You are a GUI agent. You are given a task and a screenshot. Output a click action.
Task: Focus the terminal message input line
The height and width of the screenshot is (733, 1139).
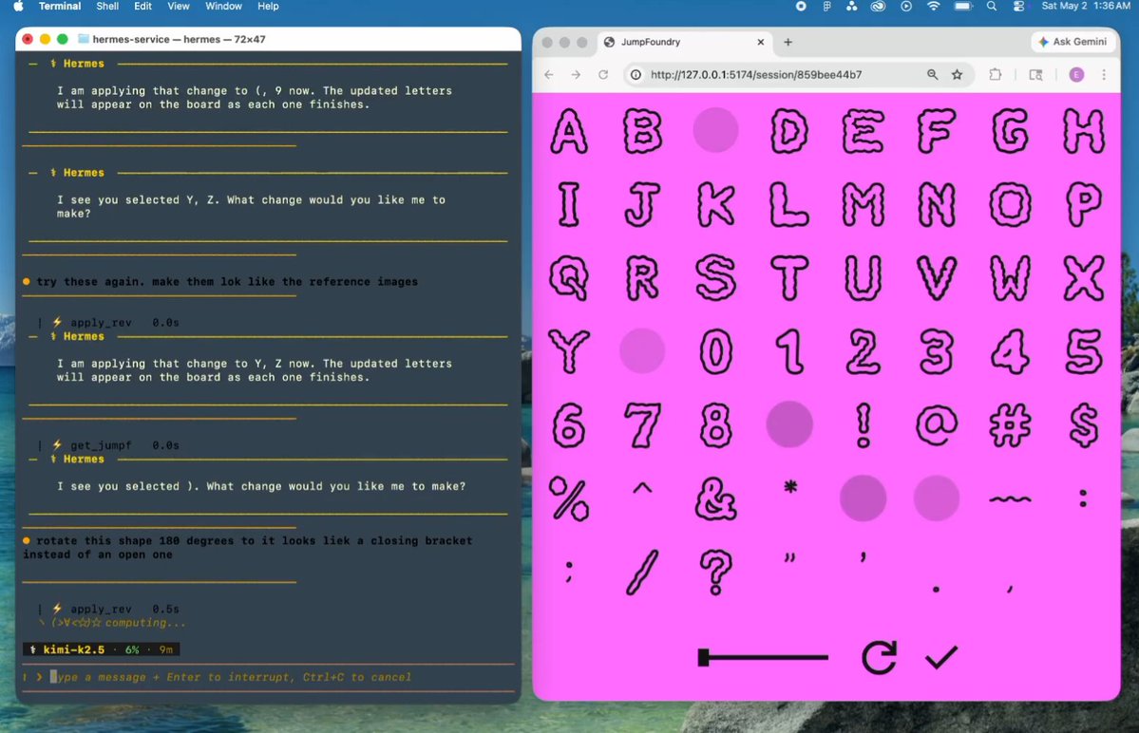[x=268, y=677]
